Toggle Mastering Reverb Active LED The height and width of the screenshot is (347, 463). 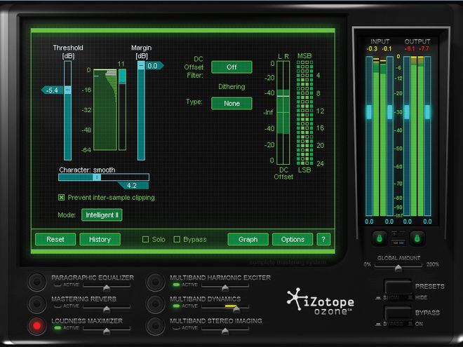coord(58,306)
